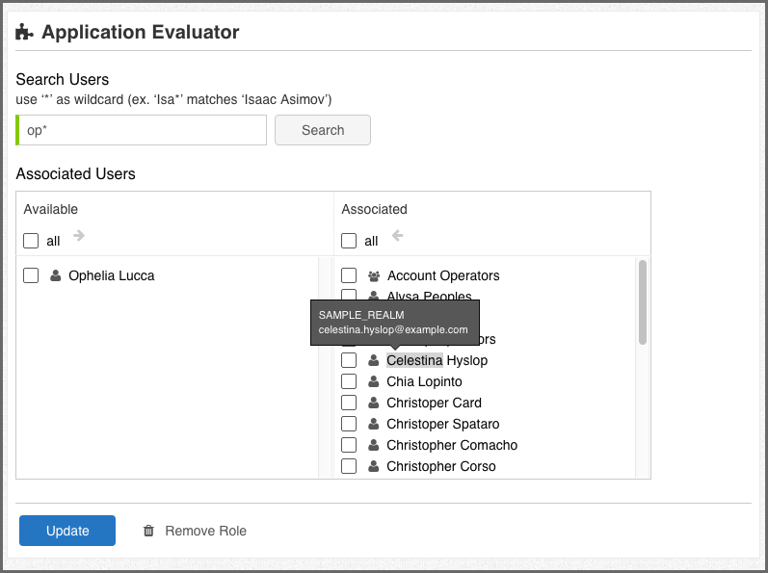Screen dimensions: 768x573
Task: Click the search users input field
Action: tap(143, 130)
